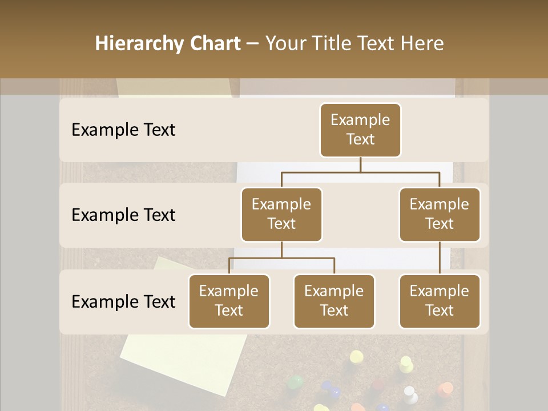Image resolution: width=548 pixels, height=411 pixels.
Task: Click the top-level Example Text box
Action: click(360, 130)
